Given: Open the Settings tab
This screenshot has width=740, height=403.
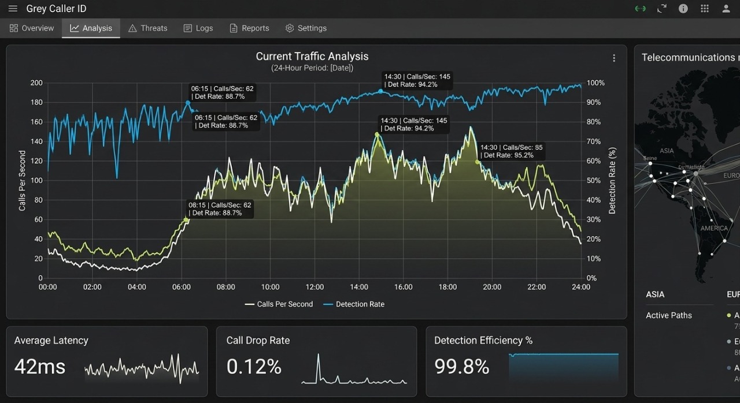Looking at the screenshot, I should [x=306, y=28].
